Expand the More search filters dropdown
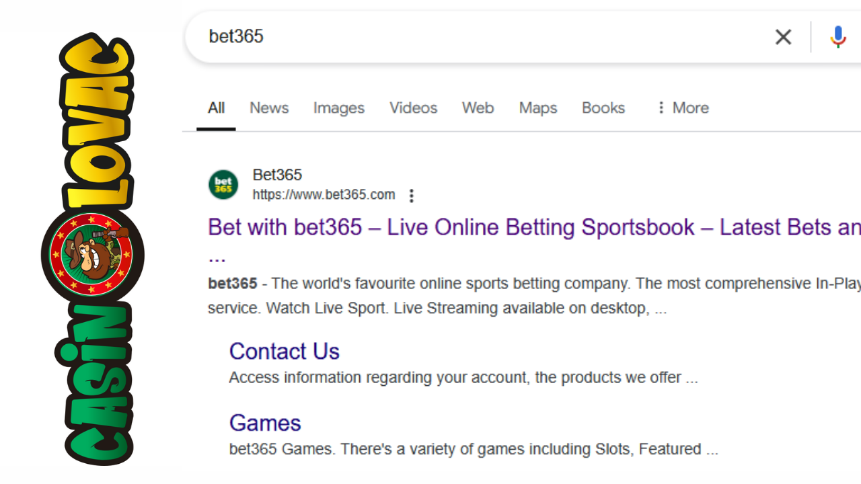The width and height of the screenshot is (861, 484). [682, 108]
